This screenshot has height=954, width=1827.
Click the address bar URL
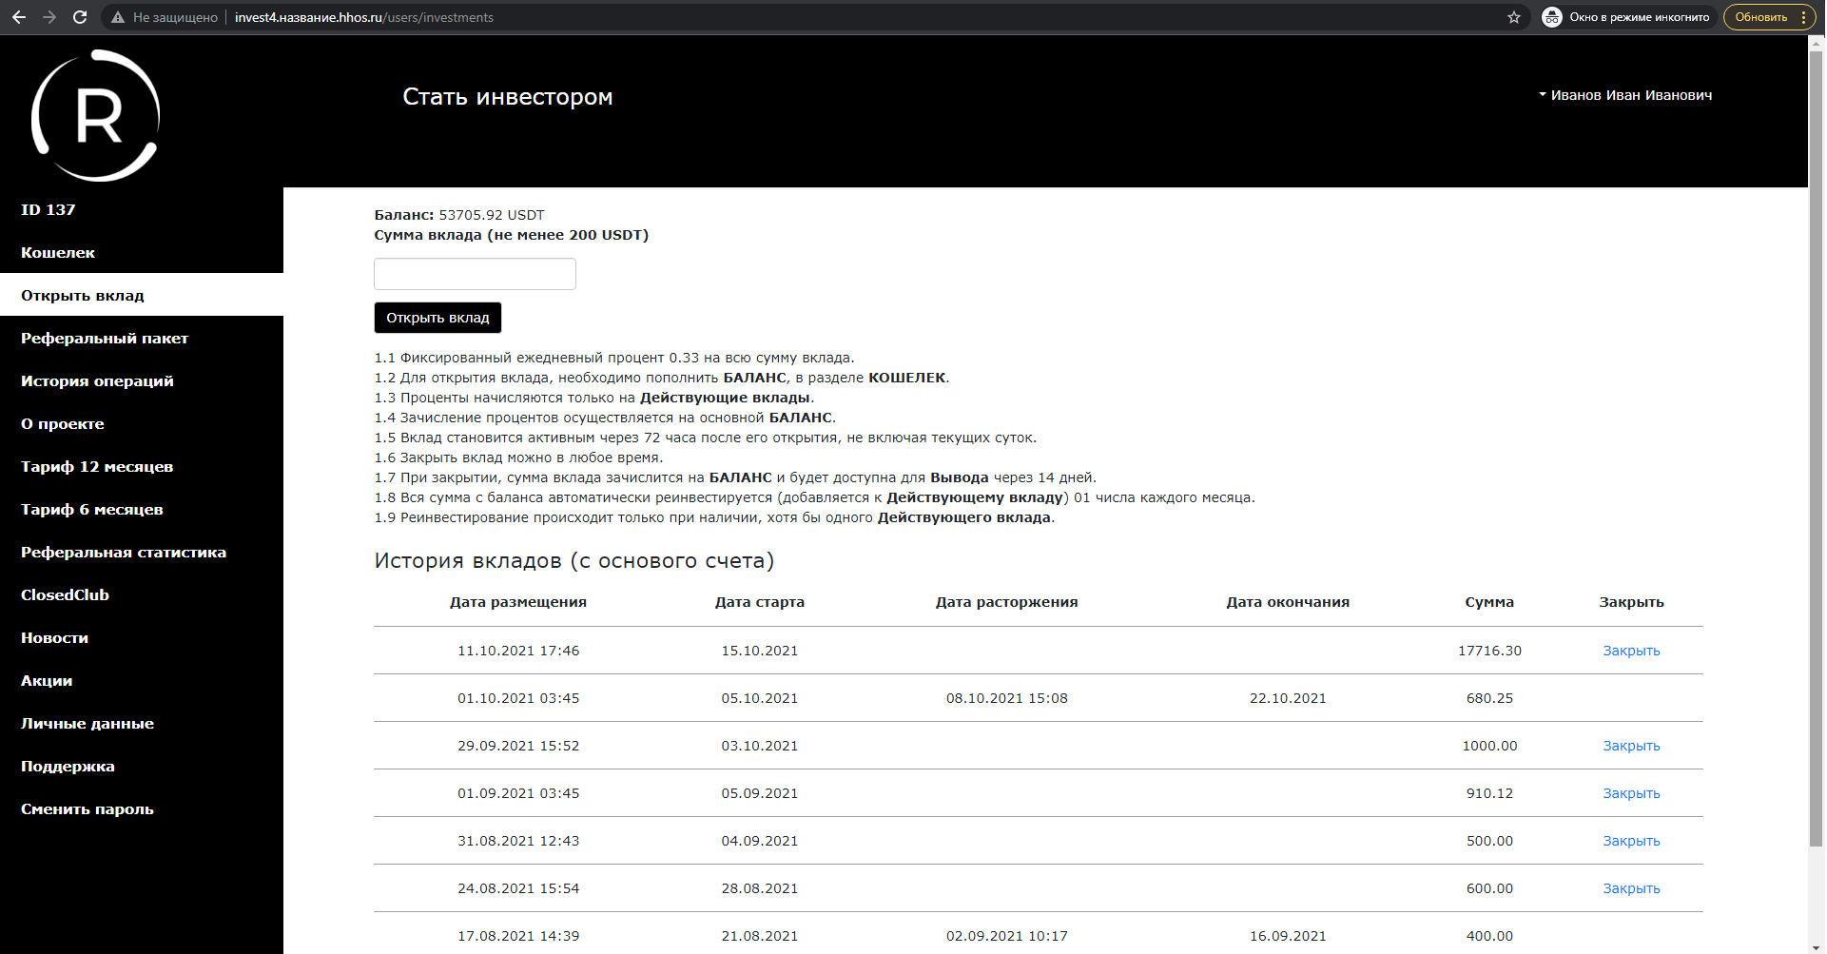[364, 17]
